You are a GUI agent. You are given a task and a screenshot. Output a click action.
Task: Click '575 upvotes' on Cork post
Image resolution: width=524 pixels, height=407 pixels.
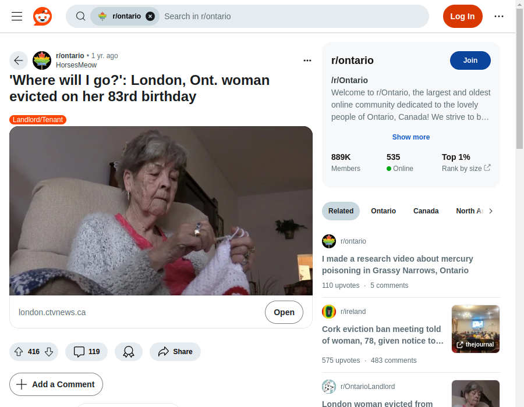coord(341,360)
